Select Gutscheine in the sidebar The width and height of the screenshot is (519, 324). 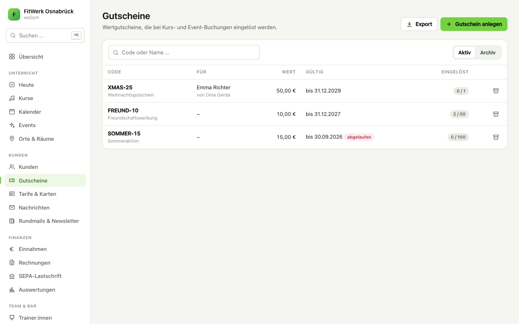[45, 180]
